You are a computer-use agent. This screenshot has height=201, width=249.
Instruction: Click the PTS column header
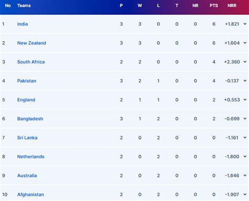214,6
